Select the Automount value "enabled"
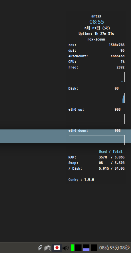 coord(118,56)
